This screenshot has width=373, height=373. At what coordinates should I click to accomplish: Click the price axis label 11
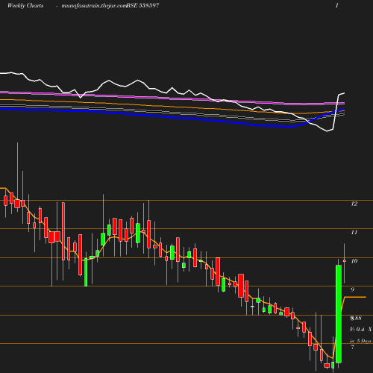tap(354, 232)
